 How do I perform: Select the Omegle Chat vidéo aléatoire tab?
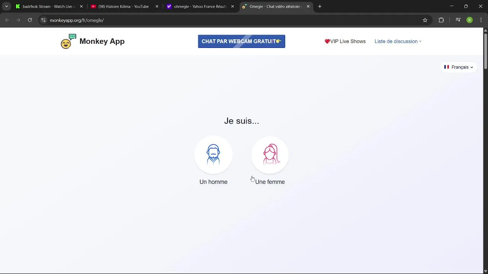[x=276, y=6]
